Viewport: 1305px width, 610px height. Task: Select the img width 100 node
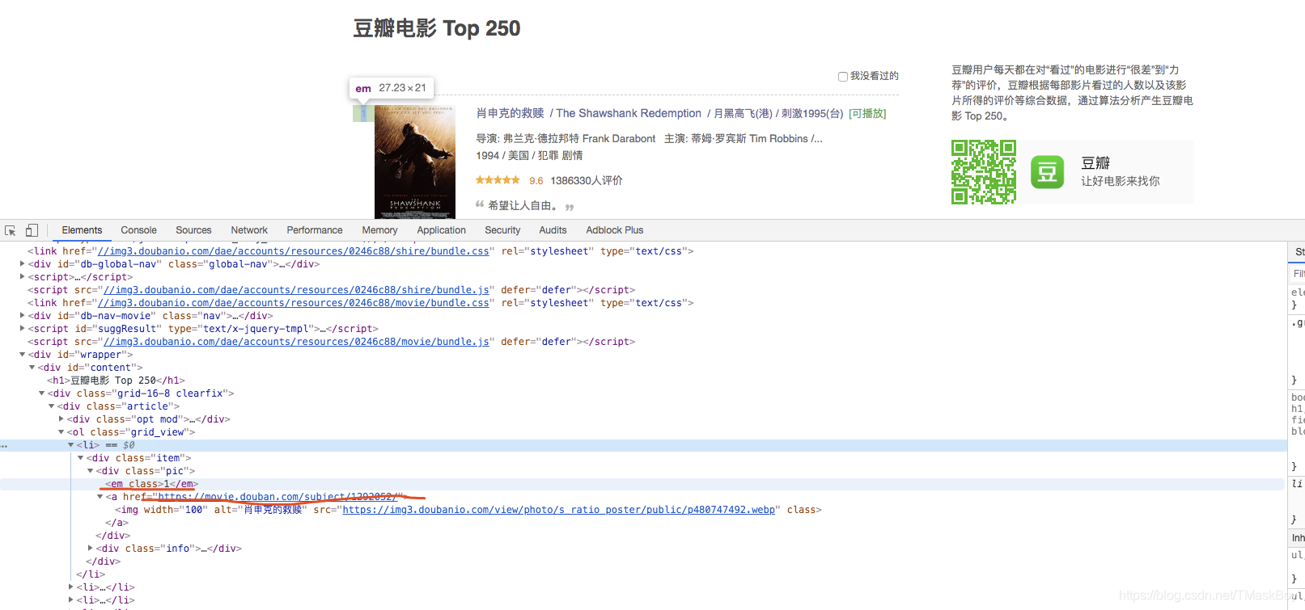468,510
